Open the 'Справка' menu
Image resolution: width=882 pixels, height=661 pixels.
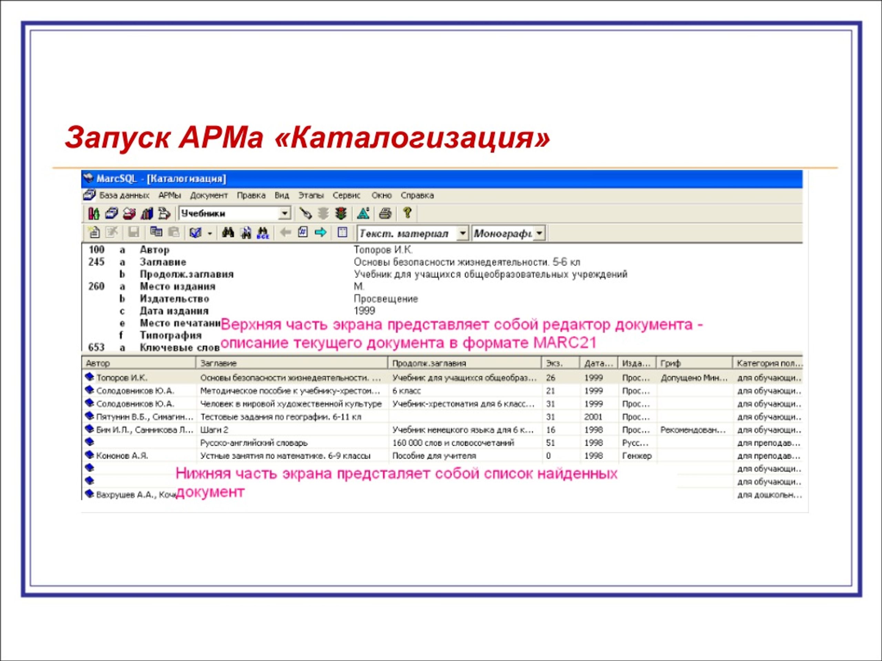[417, 196]
